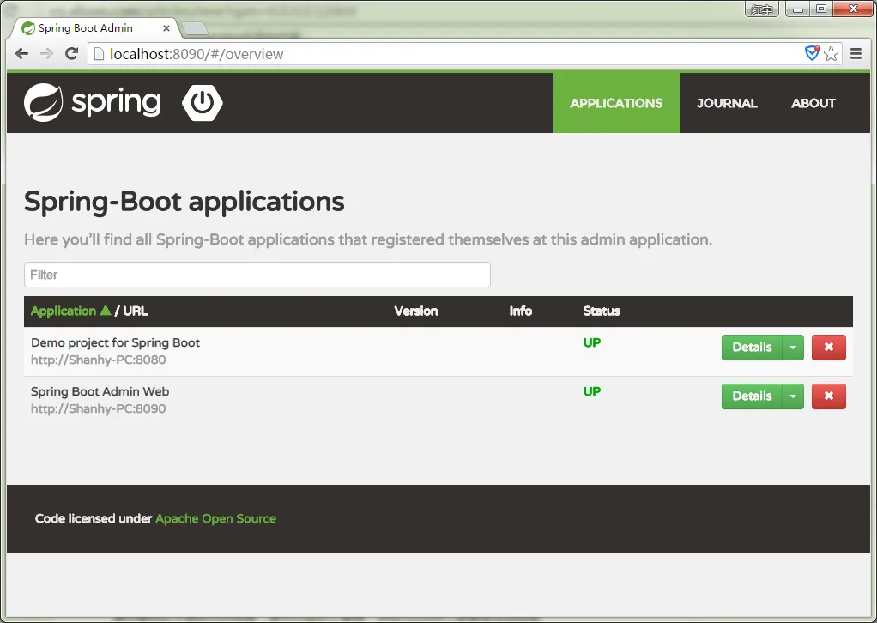Image resolution: width=877 pixels, height=623 pixels.
Task: Follow the Apache Open Source link
Action: pyautogui.click(x=216, y=518)
